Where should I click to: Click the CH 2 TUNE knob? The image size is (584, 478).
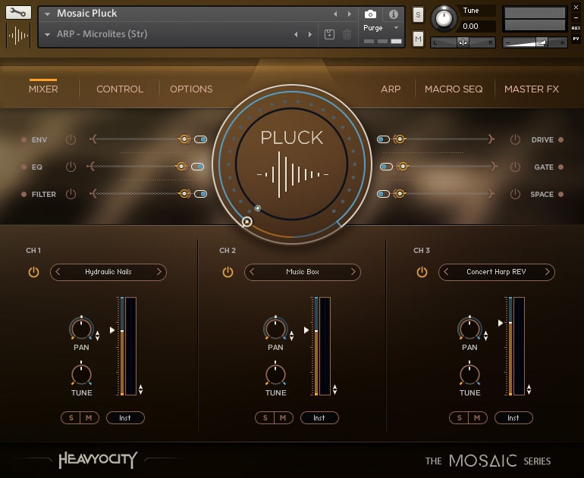pyautogui.click(x=275, y=374)
